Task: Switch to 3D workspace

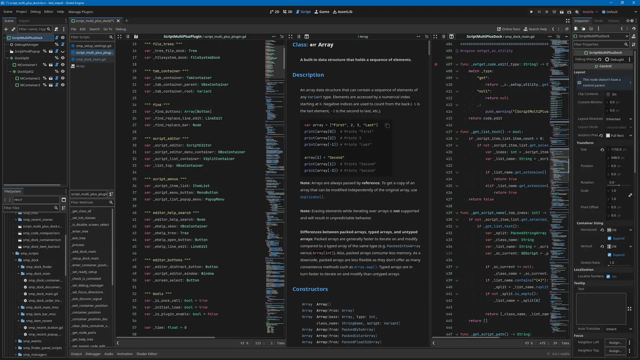Action: coord(288,12)
